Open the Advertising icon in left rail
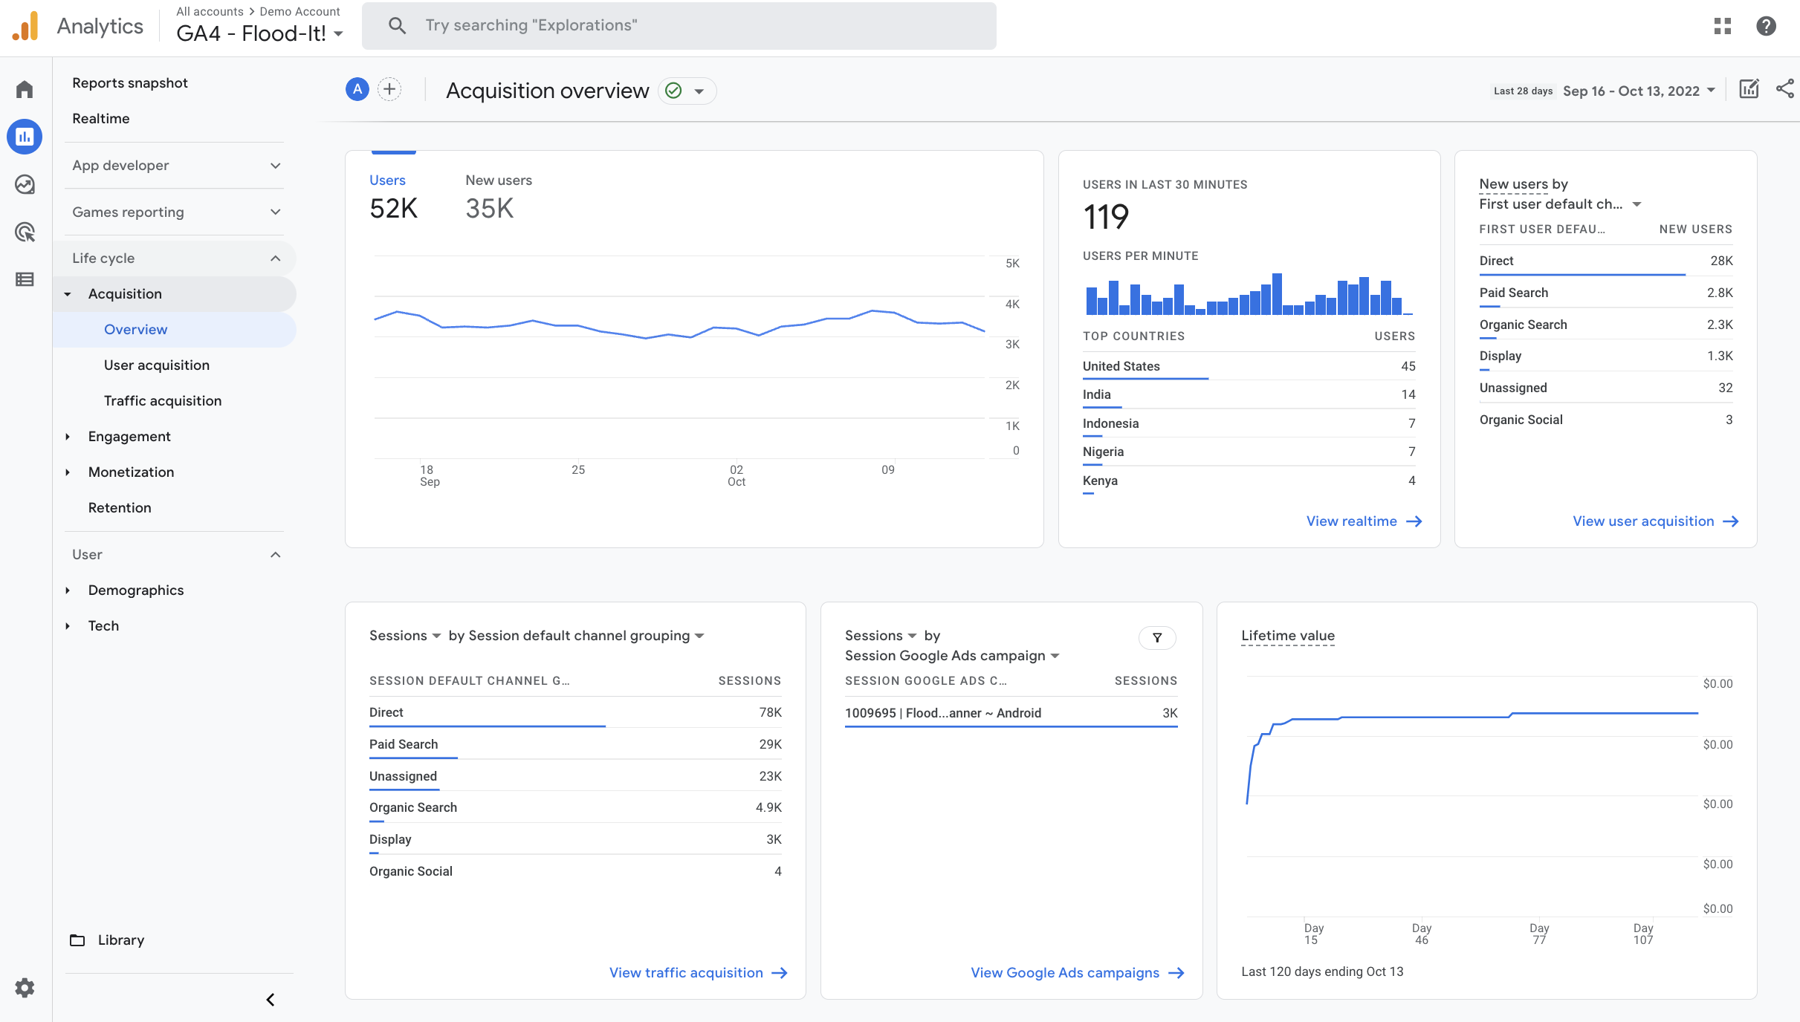1800x1022 pixels. click(25, 232)
